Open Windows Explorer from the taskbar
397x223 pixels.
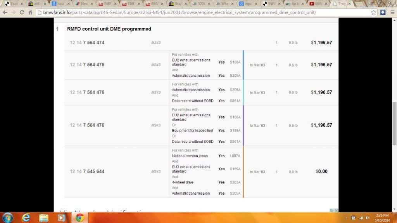(44, 218)
